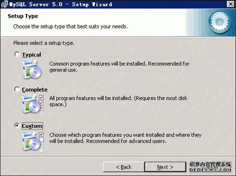Click the top red checkmark beside Complete icon
236x176 pixels.
click(x=41, y=97)
